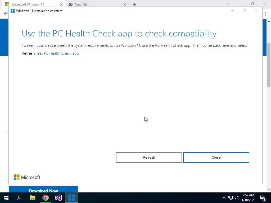Open Chrome tab search chevron
The height and width of the screenshot is (203, 271).
[228, 4]
